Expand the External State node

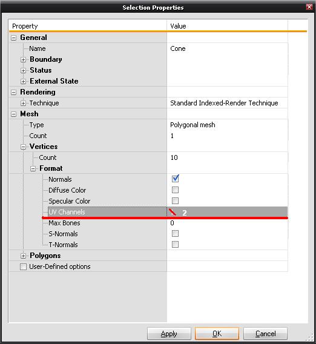point(23,82)
